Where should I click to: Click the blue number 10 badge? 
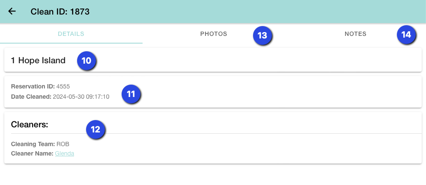[x=86, y=61]
